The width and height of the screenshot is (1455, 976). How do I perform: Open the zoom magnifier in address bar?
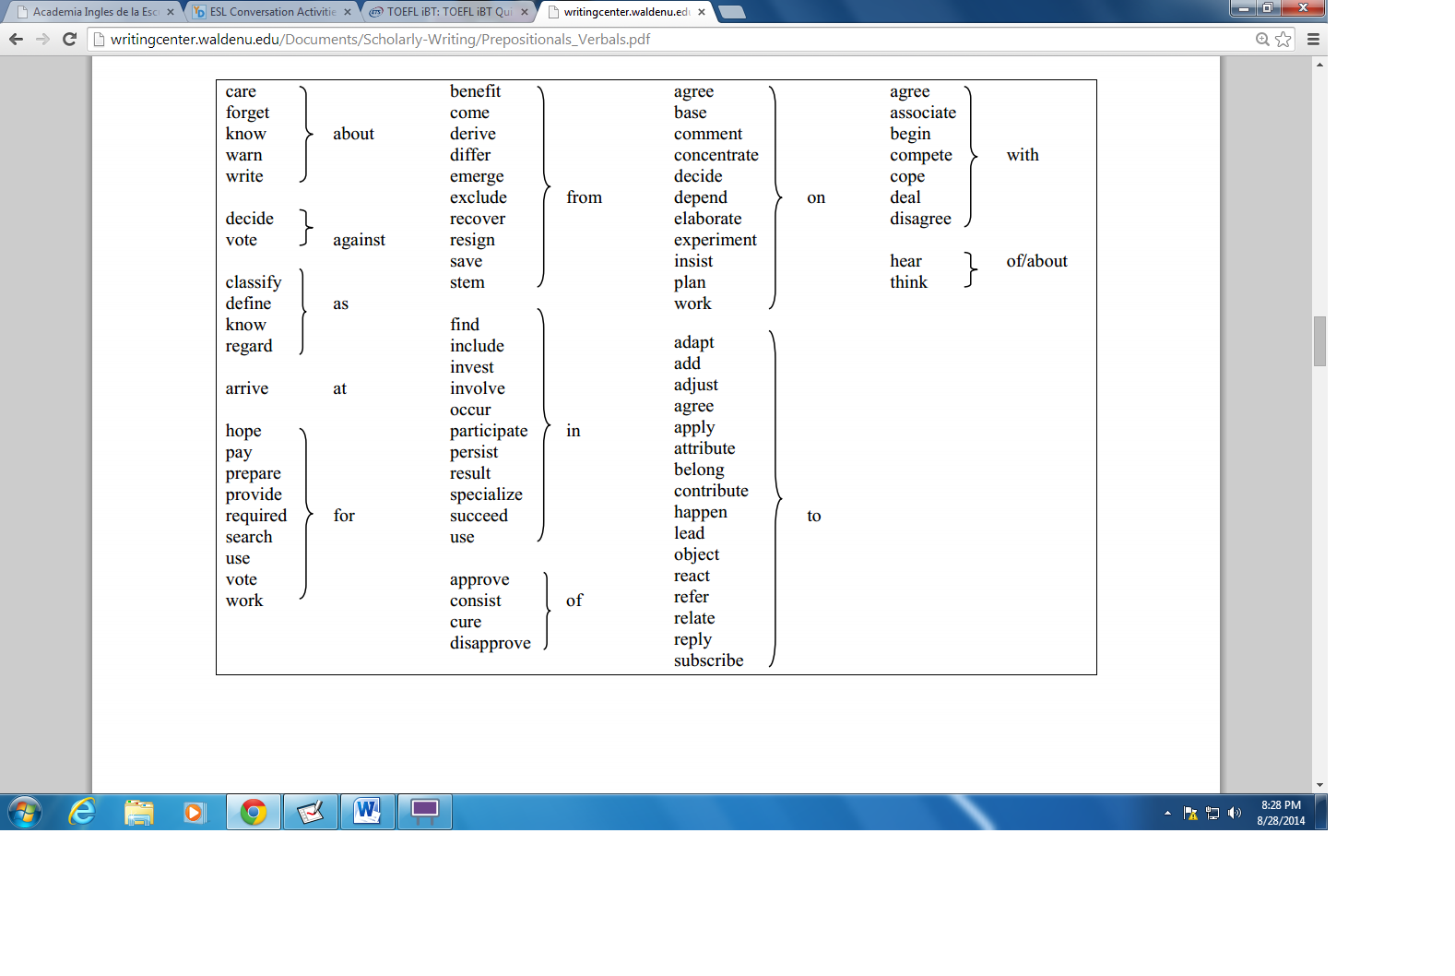click(1262, 39)
